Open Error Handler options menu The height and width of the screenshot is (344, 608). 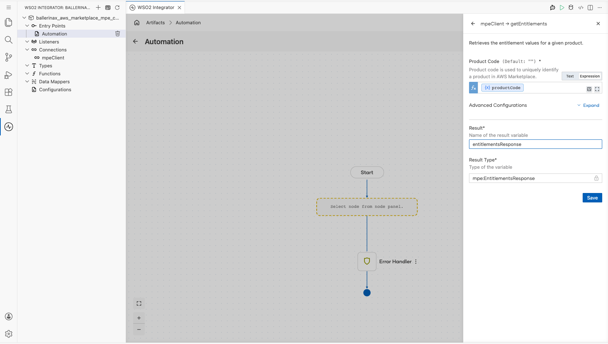pos(416,261)
